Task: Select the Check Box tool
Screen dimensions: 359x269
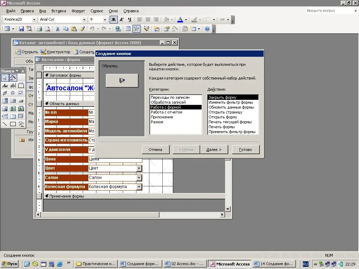Action: click(x=21, y=93)
